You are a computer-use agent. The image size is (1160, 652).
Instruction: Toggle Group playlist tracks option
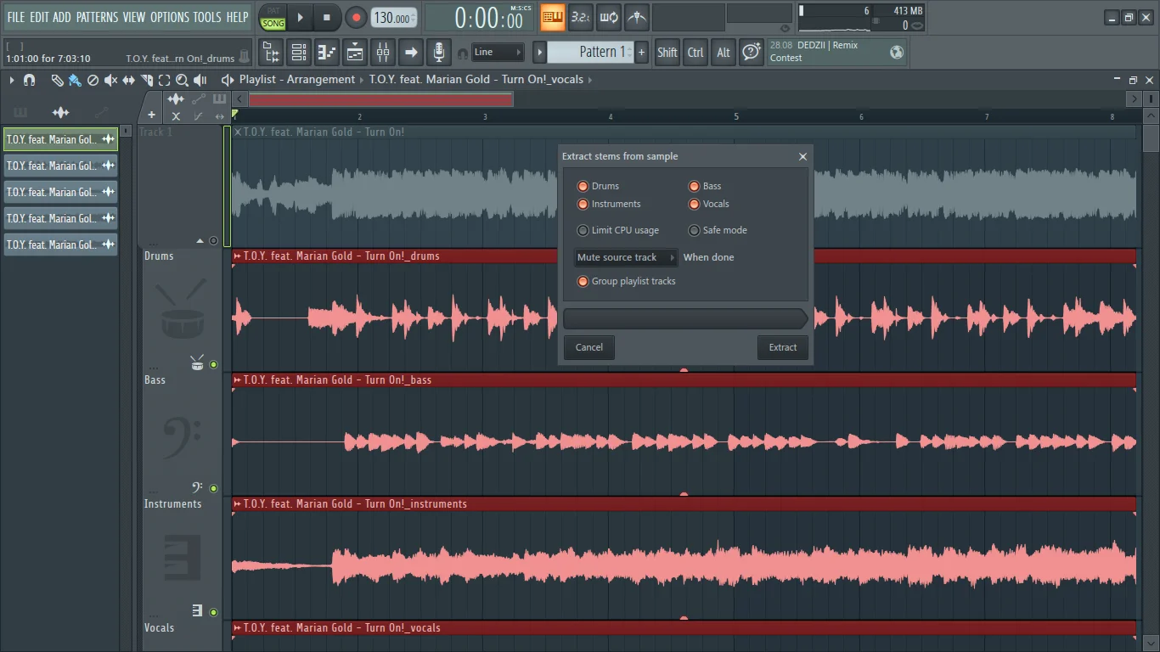[583, 281]
